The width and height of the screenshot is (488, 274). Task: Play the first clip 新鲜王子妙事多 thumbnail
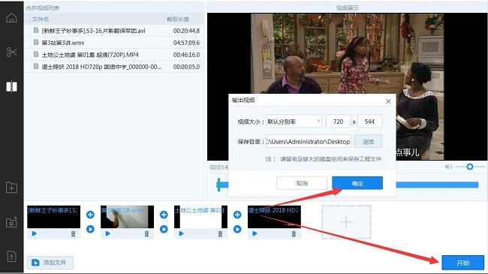[35, 233]
